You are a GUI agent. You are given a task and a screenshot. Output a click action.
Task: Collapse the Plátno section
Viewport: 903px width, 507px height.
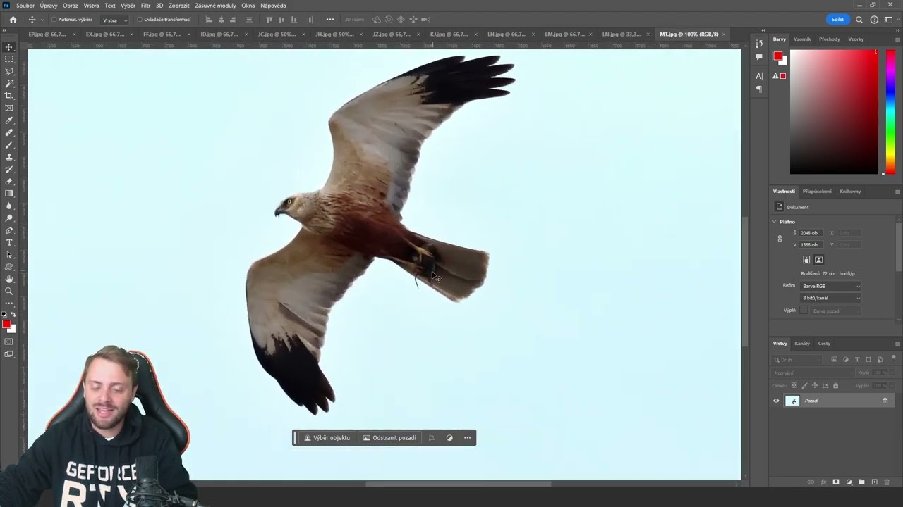pyautogui.click(x=775, y=222)
